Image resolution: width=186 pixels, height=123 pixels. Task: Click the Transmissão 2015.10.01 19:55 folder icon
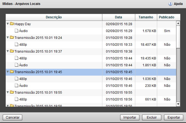12,92
